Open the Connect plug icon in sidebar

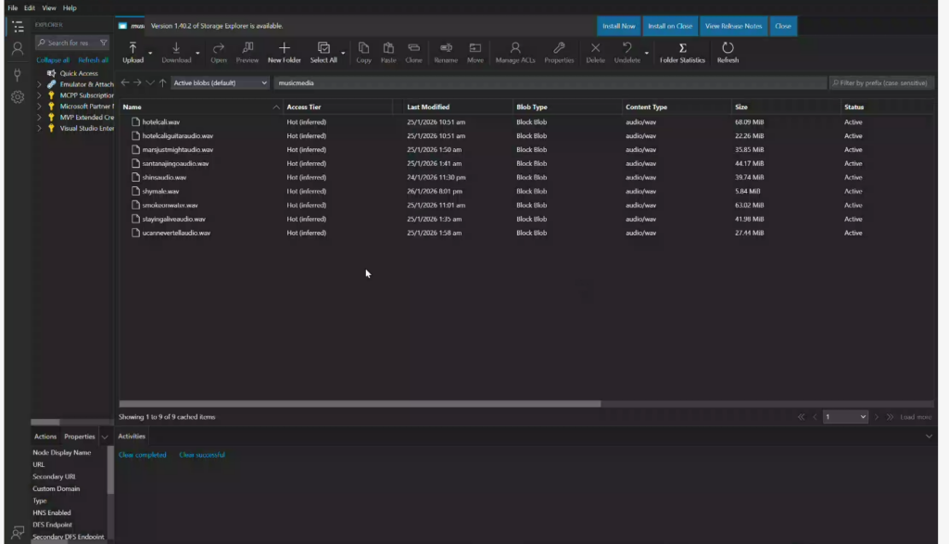pos(17,74)
